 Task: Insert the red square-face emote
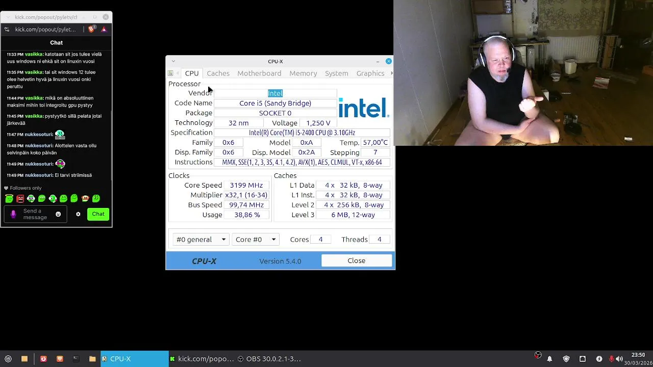click(x=20, y=199)
